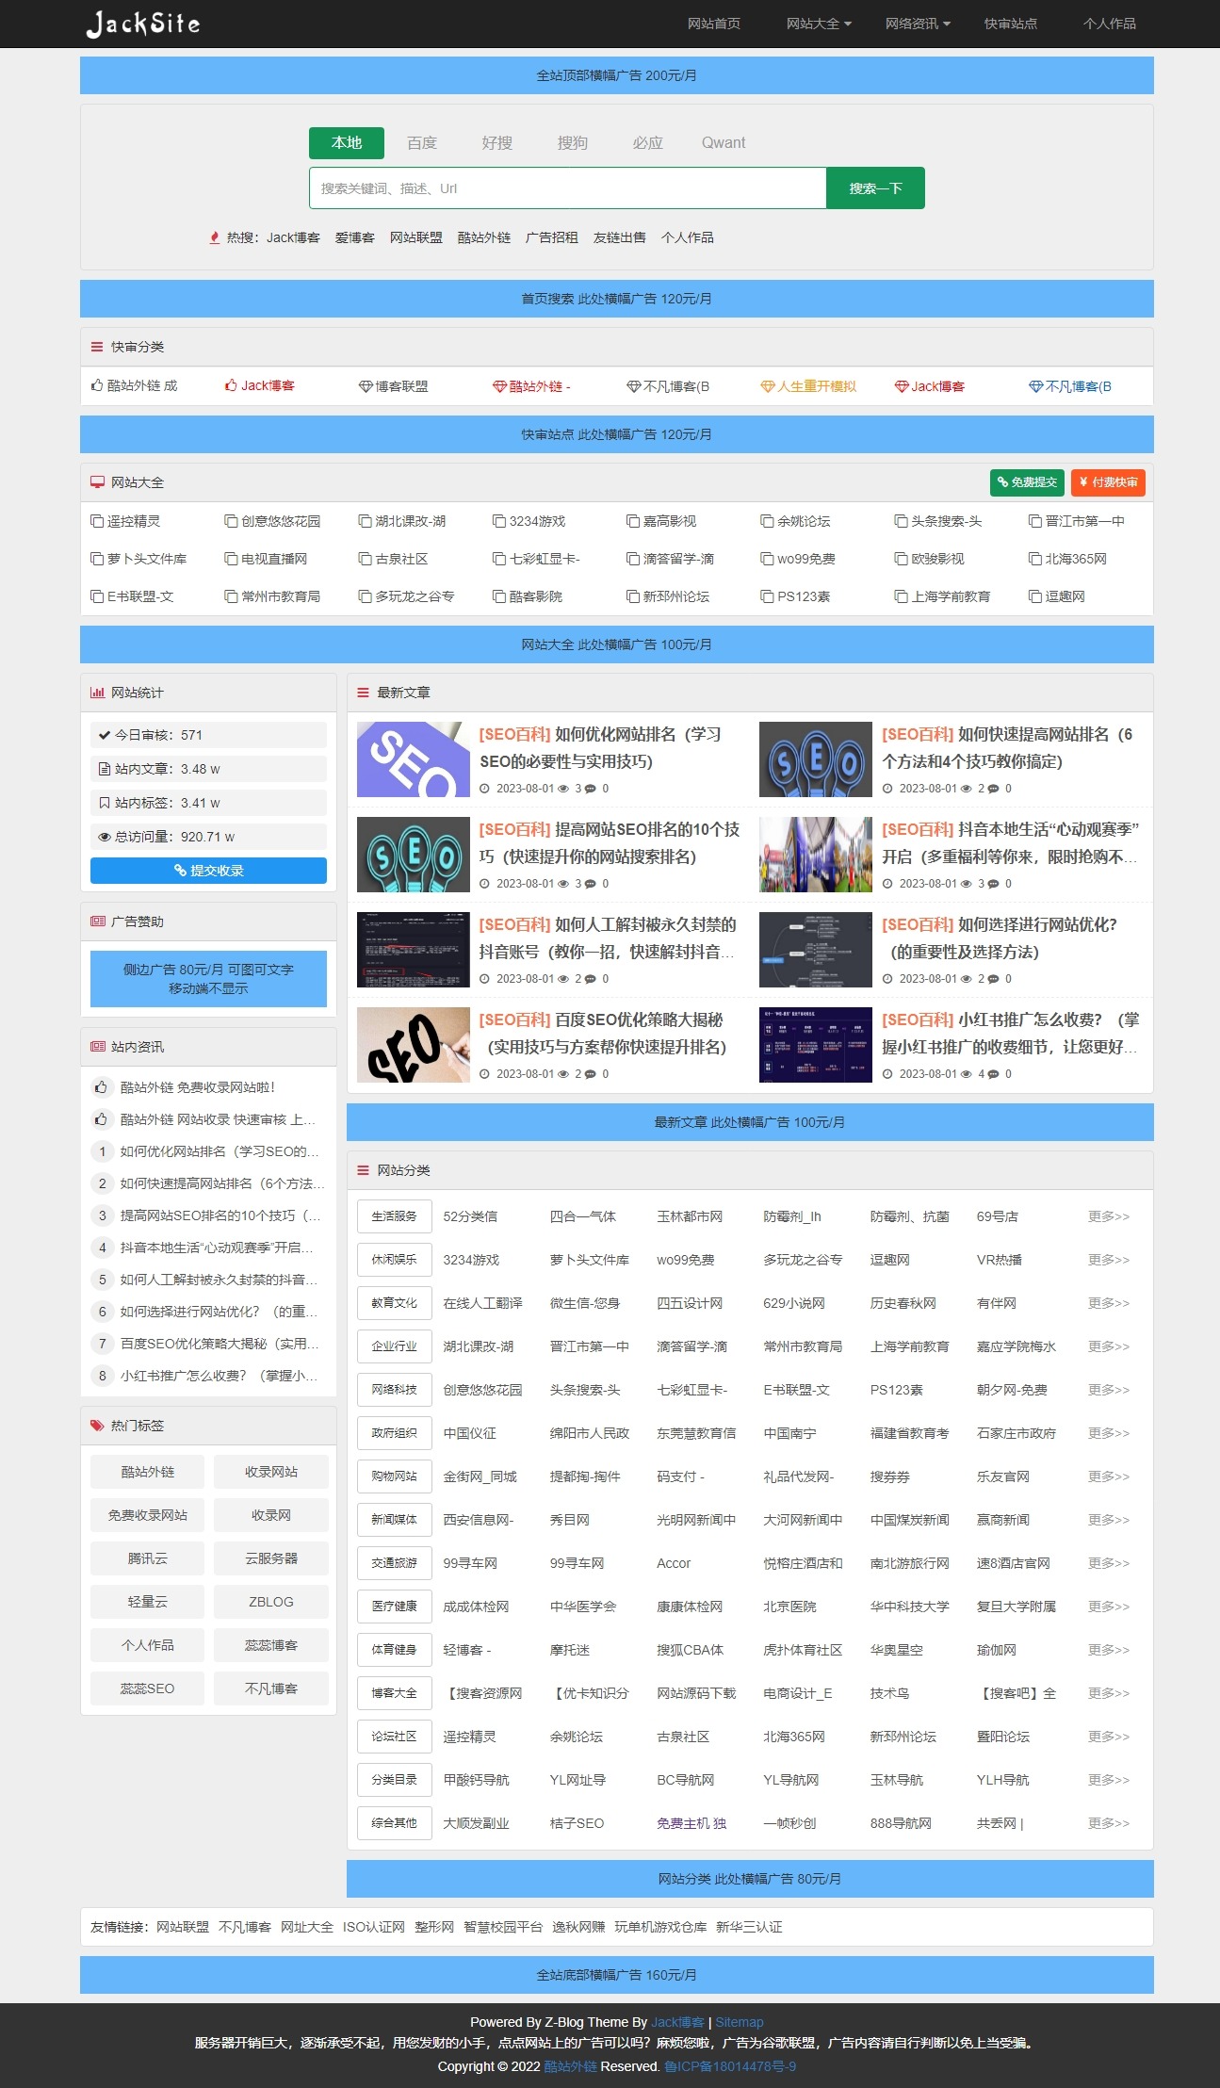Expand the 网络资讯 navbar dropdown
1220x2088 pixels.
pos(917,24)
